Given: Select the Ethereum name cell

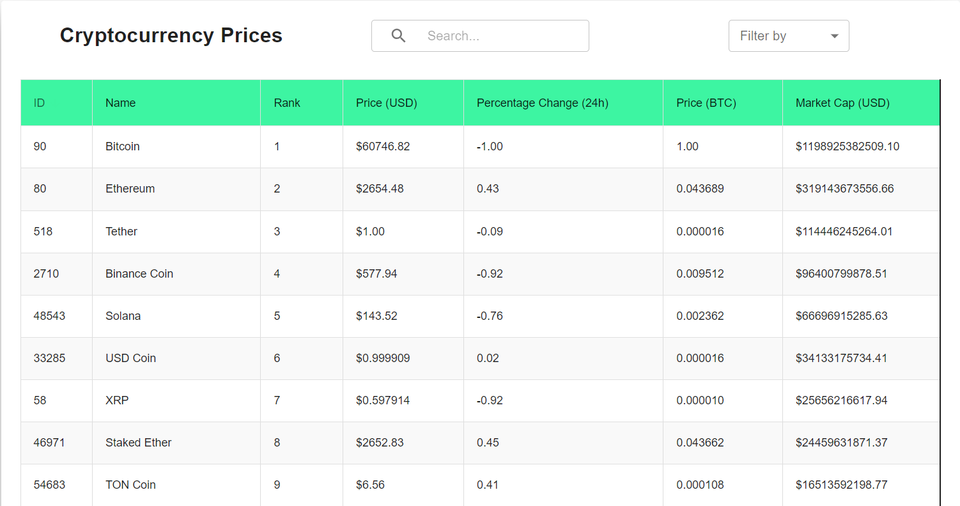Looking at the screenshot, I should click(176, 189).
